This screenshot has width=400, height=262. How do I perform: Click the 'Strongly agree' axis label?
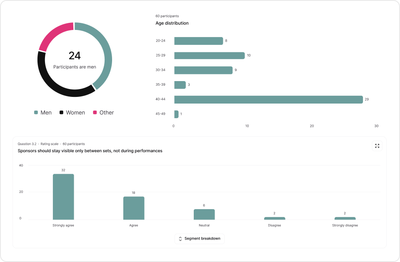tap(63, 225)
